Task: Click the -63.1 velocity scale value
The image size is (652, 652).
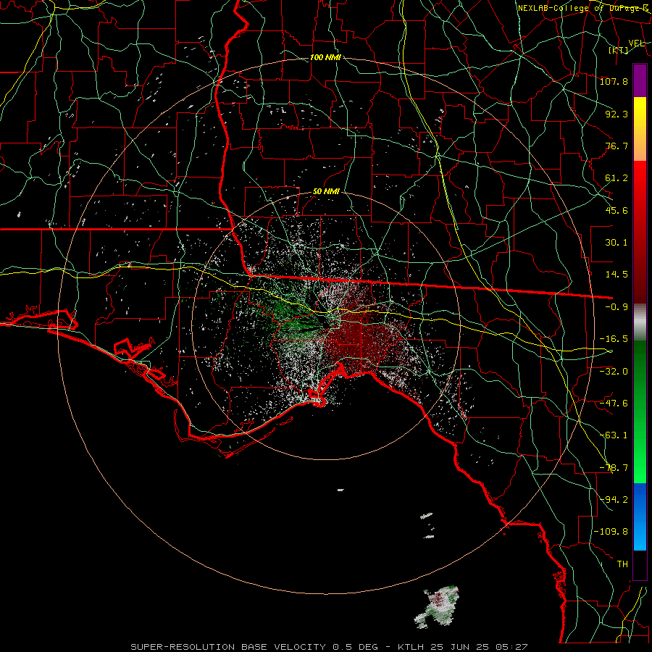Action: 614,435
